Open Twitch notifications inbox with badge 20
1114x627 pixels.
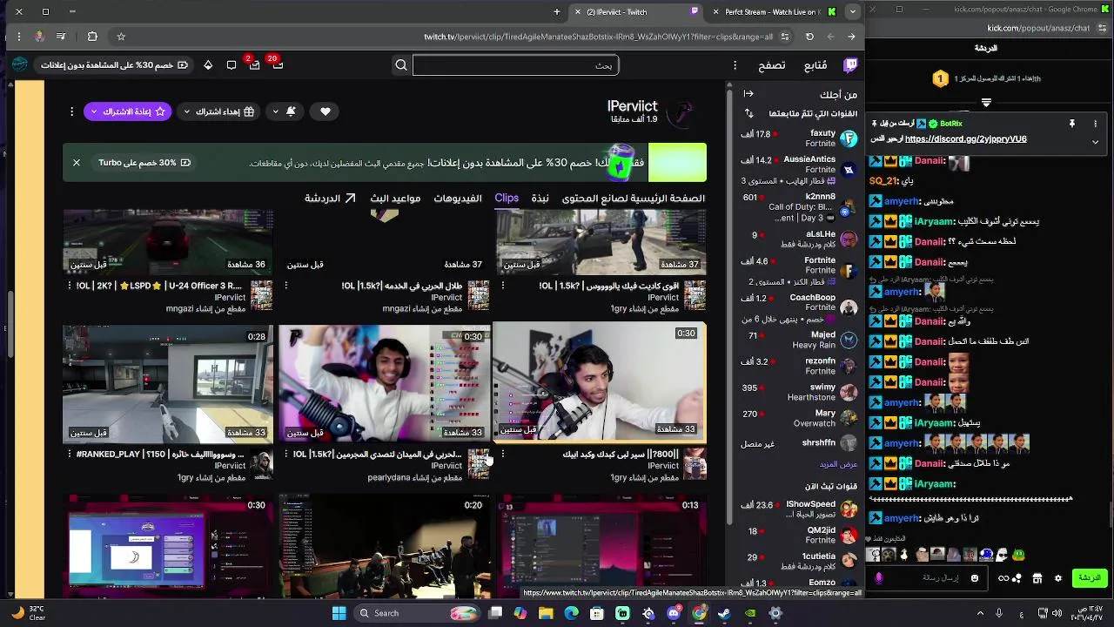(x=277, y=64)
